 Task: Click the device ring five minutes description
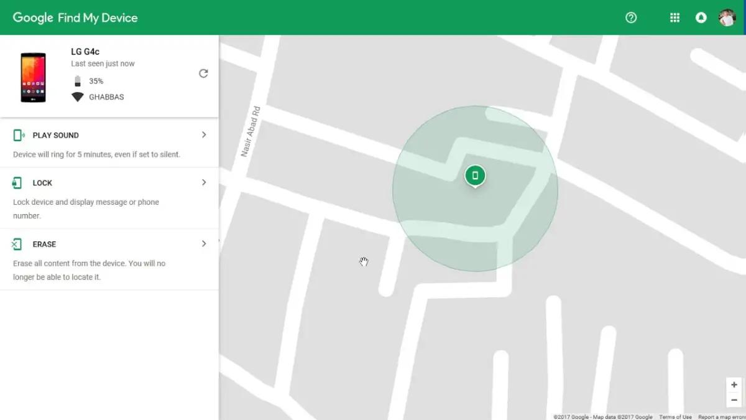point(97,154)
